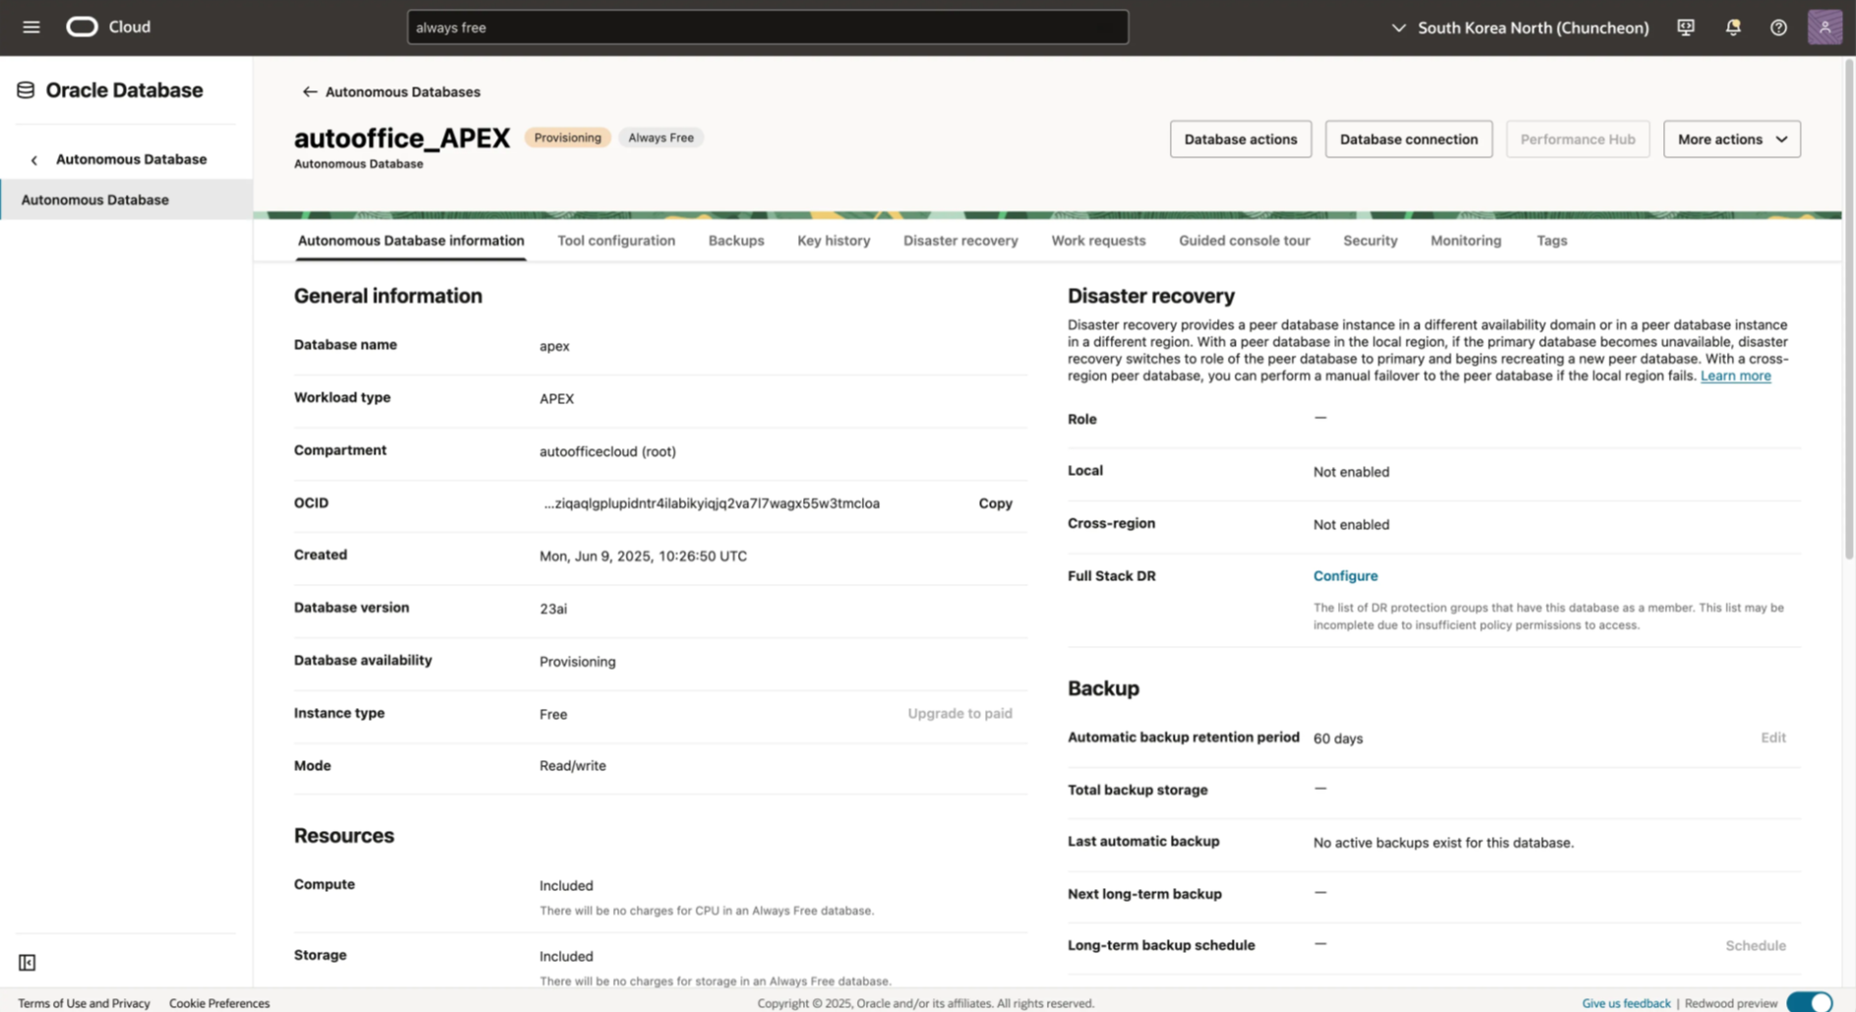Image resolution: width=1856 pixels, height=1012 pixels.
Task: Click the back arrow beside Autonomous Databases
Action: 310,91
